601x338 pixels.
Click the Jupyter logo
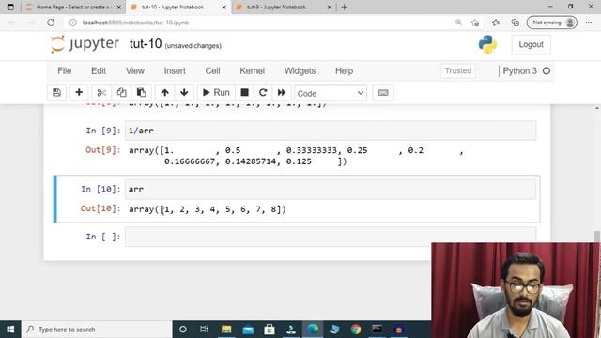(x=85, y=44)
